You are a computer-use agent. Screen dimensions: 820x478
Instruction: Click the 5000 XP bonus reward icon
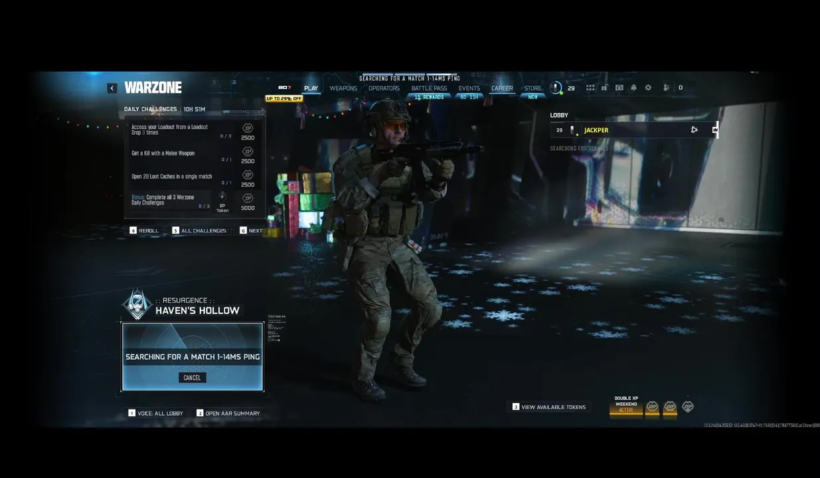pyautogui.click(x=248, y=198)
